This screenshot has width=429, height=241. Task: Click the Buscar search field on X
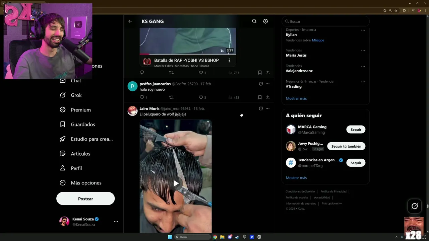325,21
